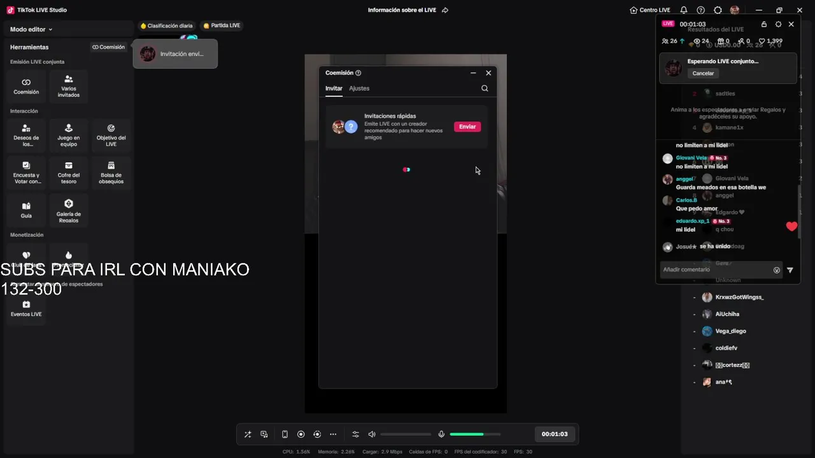Open the Objetivo del LIVE tool
815x458 pixels.
coord(111,135)
